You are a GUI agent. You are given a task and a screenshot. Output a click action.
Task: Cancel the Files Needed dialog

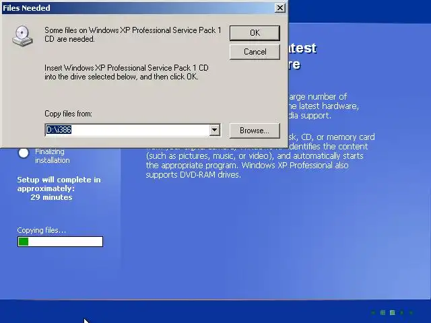click(255, 52)
